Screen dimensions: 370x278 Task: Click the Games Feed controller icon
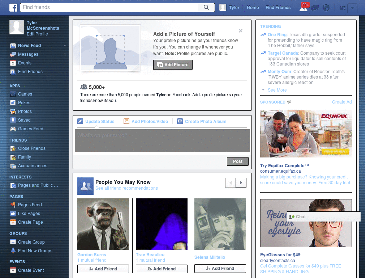pyautogui.click(x=13, y=129)
